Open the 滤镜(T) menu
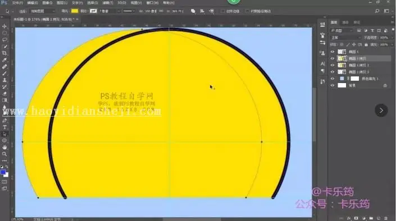This screenshot has height=221, width=396. click(107, 3)
